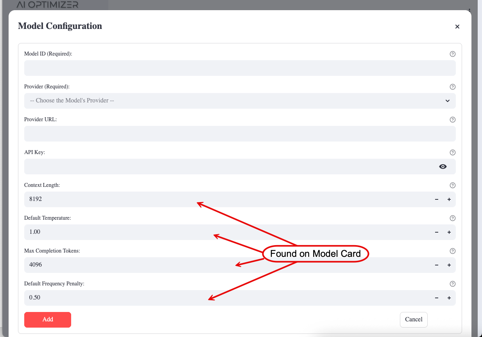Open help for Max Completion Tokens
The height and width of the screenshot is (337, 482).
[x=453, y=251]
